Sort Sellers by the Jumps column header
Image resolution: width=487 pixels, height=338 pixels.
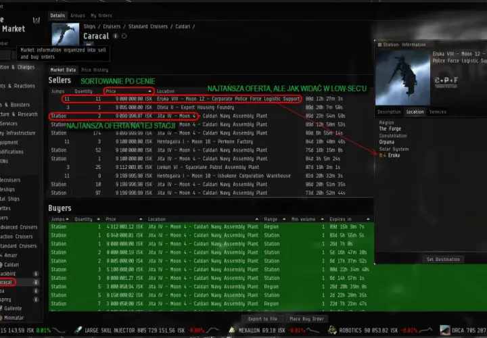coord(57,91)
